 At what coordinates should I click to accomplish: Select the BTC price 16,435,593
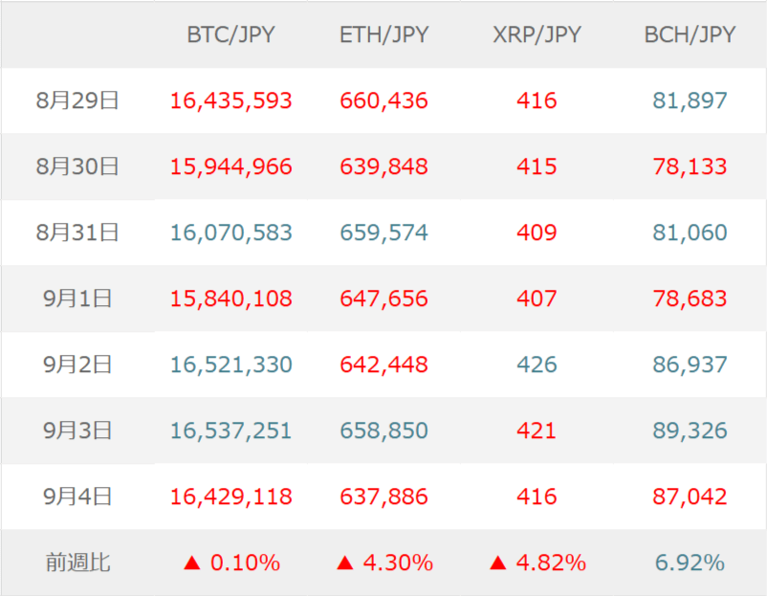230,100
